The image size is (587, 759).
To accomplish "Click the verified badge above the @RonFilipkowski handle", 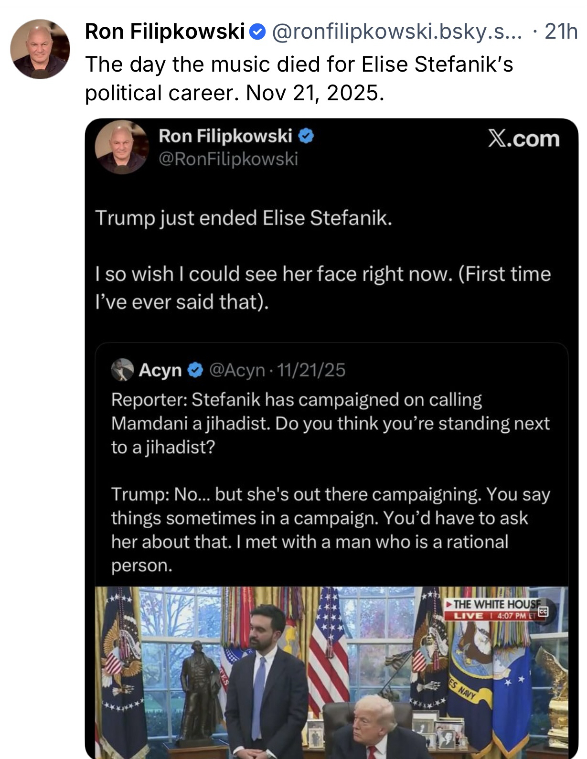I will [x=306, y=136].
